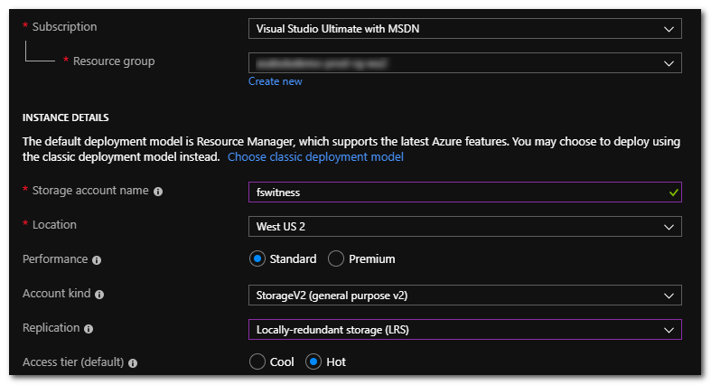Click info icon next to Replication

[89, 328]
